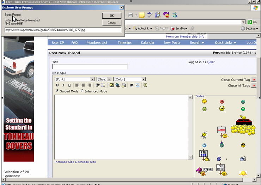The height and width of the screenshot is (185, 261).
Task: Click the Bold formatting icon
Action: tap(57, 85)
